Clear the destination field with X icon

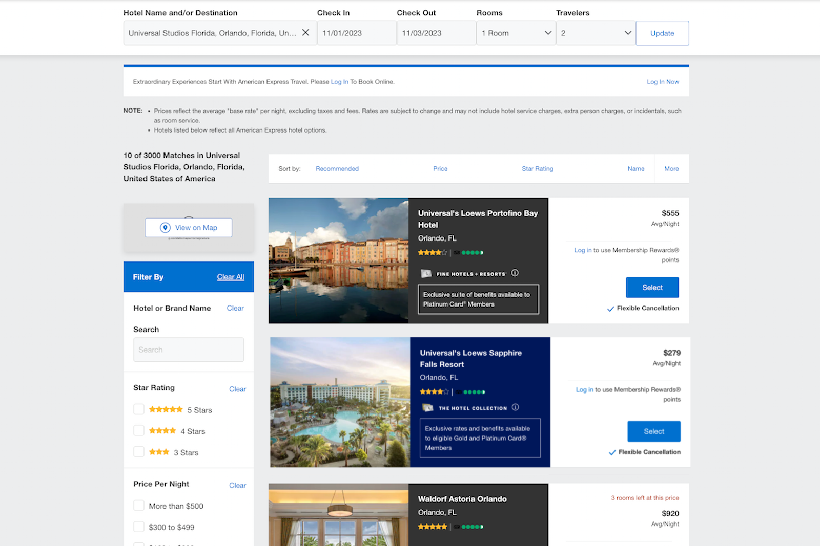pos(305,33)
